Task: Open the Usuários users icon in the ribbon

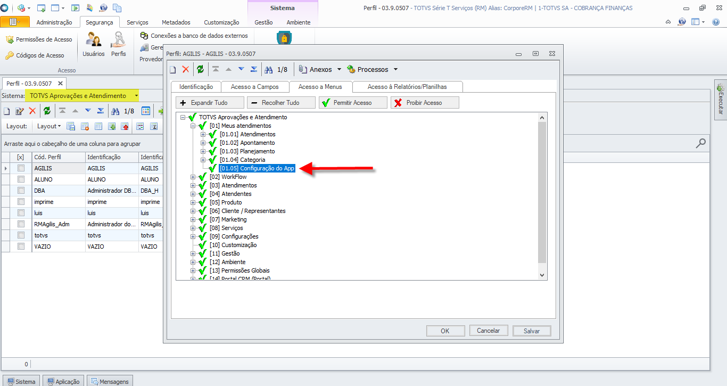Action: [x=94, y=45]
